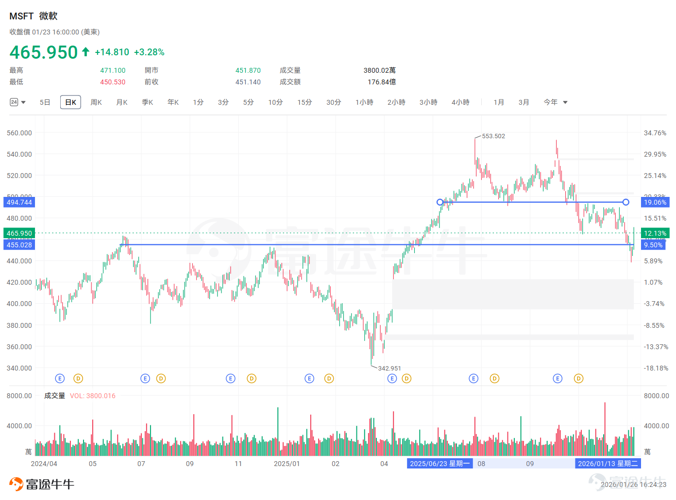676x500 pixels.
Task: Open the earnings E marker near 04 of 2025
Action: 392,378
